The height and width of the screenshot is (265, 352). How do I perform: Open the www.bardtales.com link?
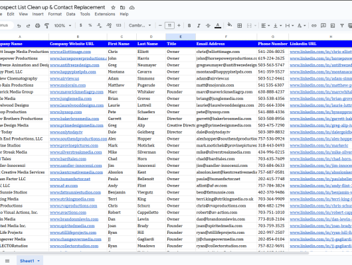tap(68, 159)
